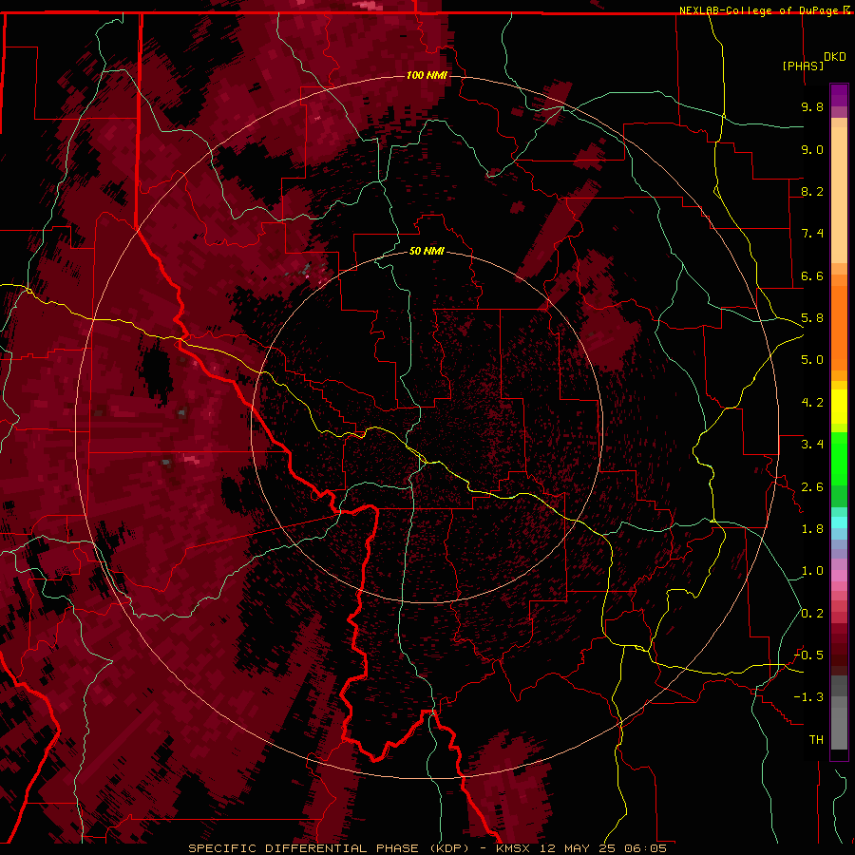Click the 4.2 scale value
This screenshot has width=855, height=855.
[812, 403]
